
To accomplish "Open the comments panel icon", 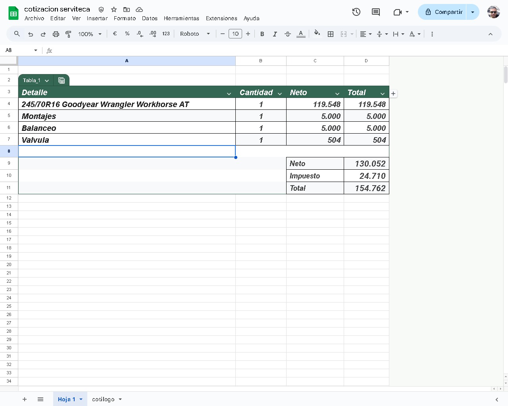I will [375, 12].
